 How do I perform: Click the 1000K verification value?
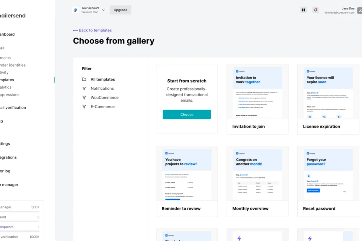(34, 237)
